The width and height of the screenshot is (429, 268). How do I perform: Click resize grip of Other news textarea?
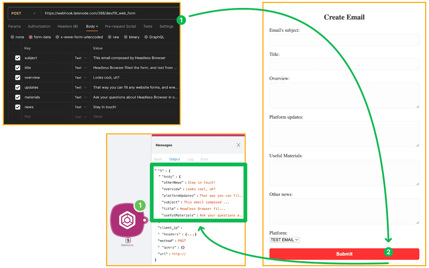[417, 222]
